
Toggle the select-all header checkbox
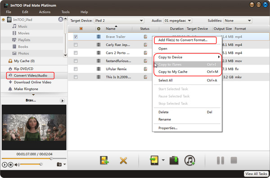pyautogui.click(x=81, y=29)
